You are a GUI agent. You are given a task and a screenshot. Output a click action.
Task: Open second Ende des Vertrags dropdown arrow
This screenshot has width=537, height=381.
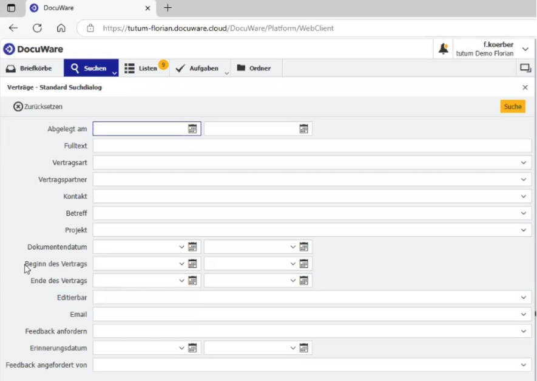293,281
